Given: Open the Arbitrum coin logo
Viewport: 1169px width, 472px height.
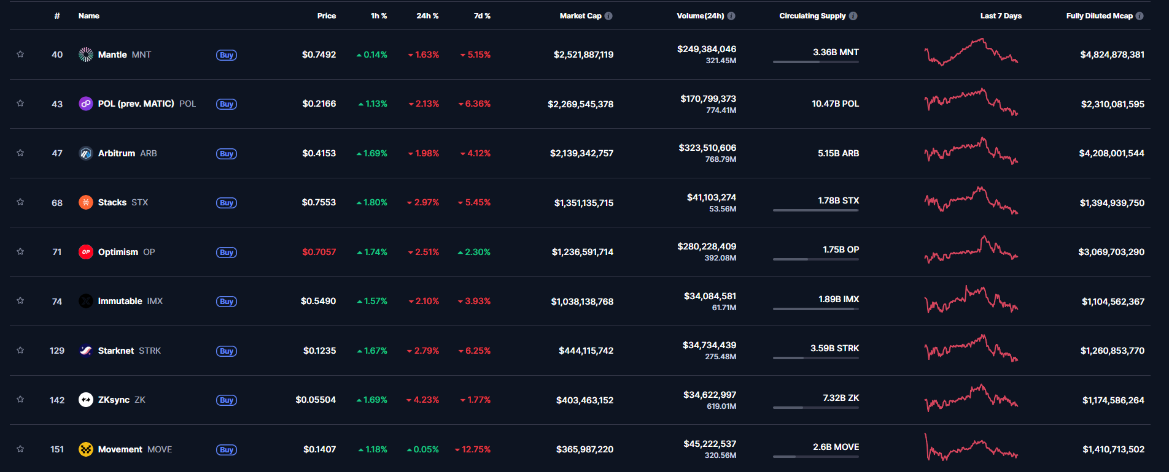Looking at the screenshot, I should [86, 153].
